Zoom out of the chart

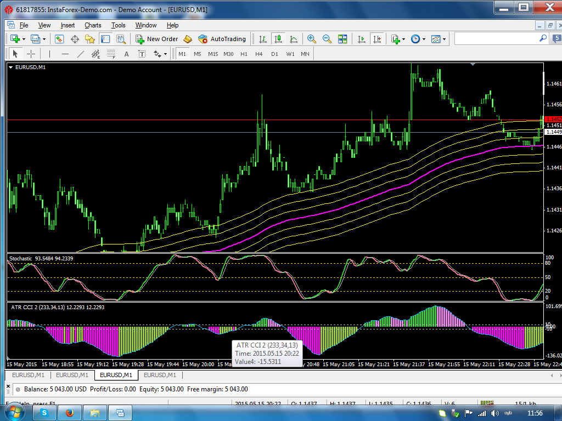pyautogui.click(x=327, y=39)
